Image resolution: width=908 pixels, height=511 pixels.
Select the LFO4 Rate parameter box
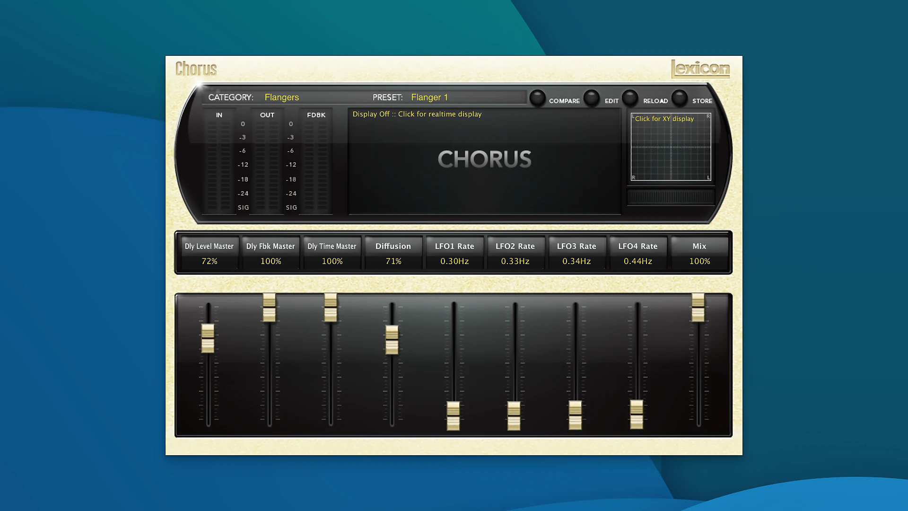638,253
